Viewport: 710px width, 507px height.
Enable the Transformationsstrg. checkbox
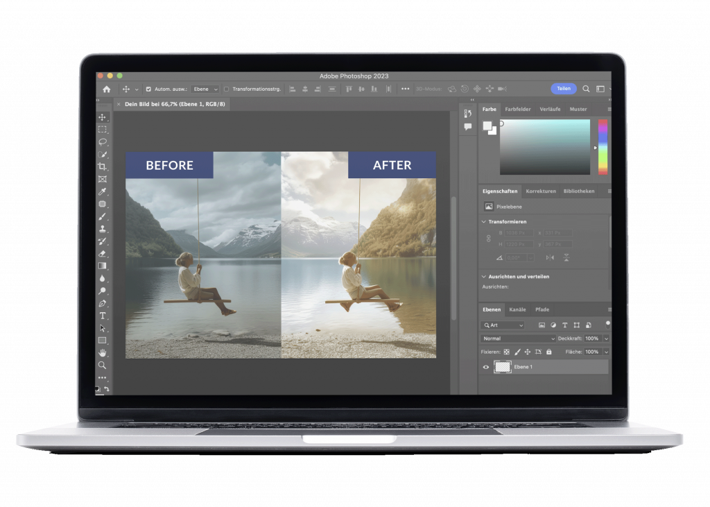pos(227,89)
